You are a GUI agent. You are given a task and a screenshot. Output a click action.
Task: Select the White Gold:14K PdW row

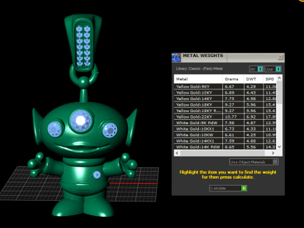[x=225, y=147]
